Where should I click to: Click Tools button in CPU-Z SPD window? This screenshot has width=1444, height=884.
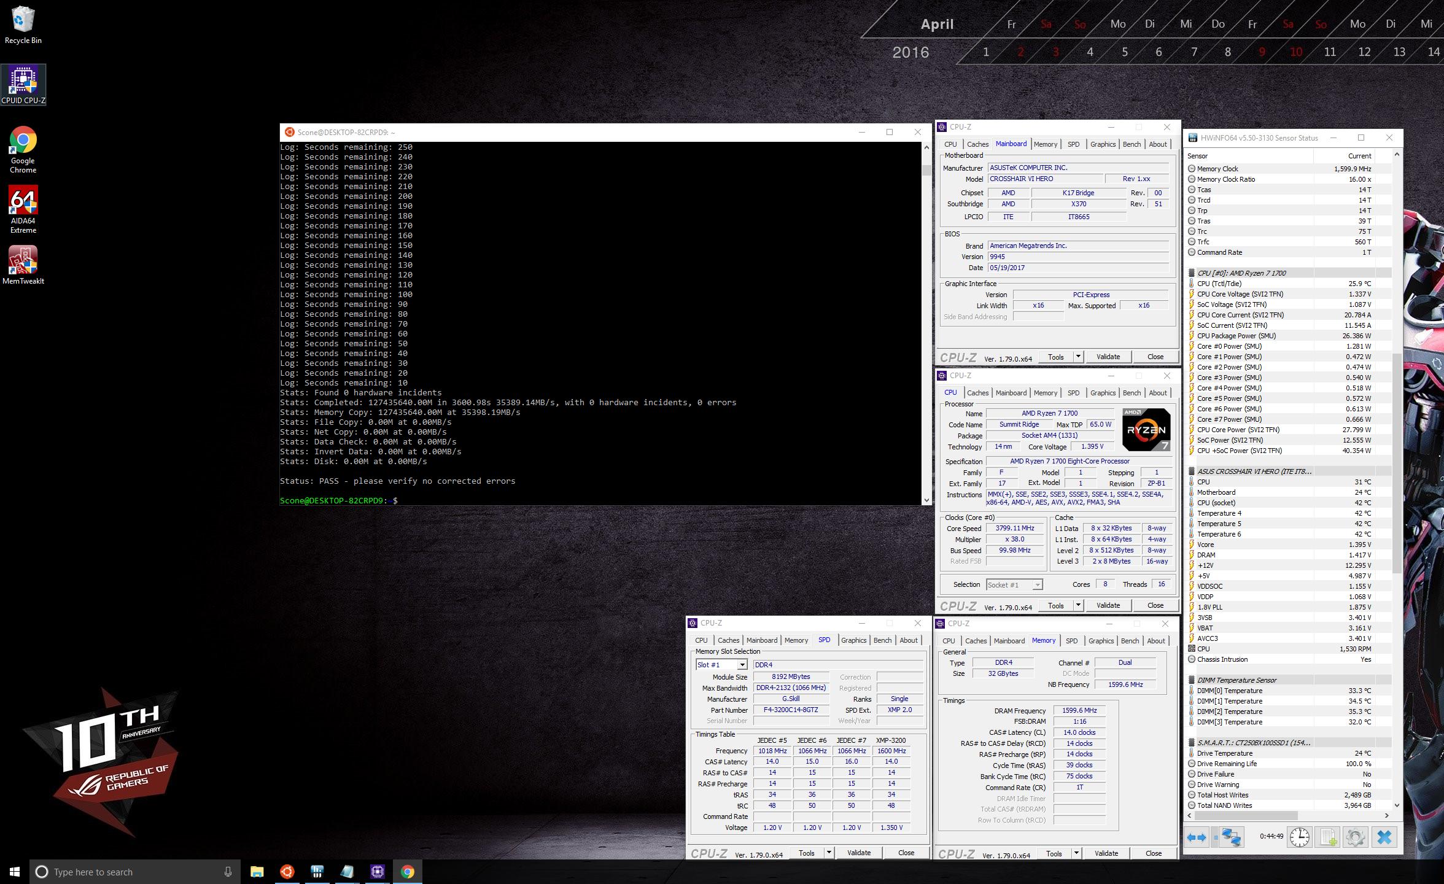(x=807, y=853)
